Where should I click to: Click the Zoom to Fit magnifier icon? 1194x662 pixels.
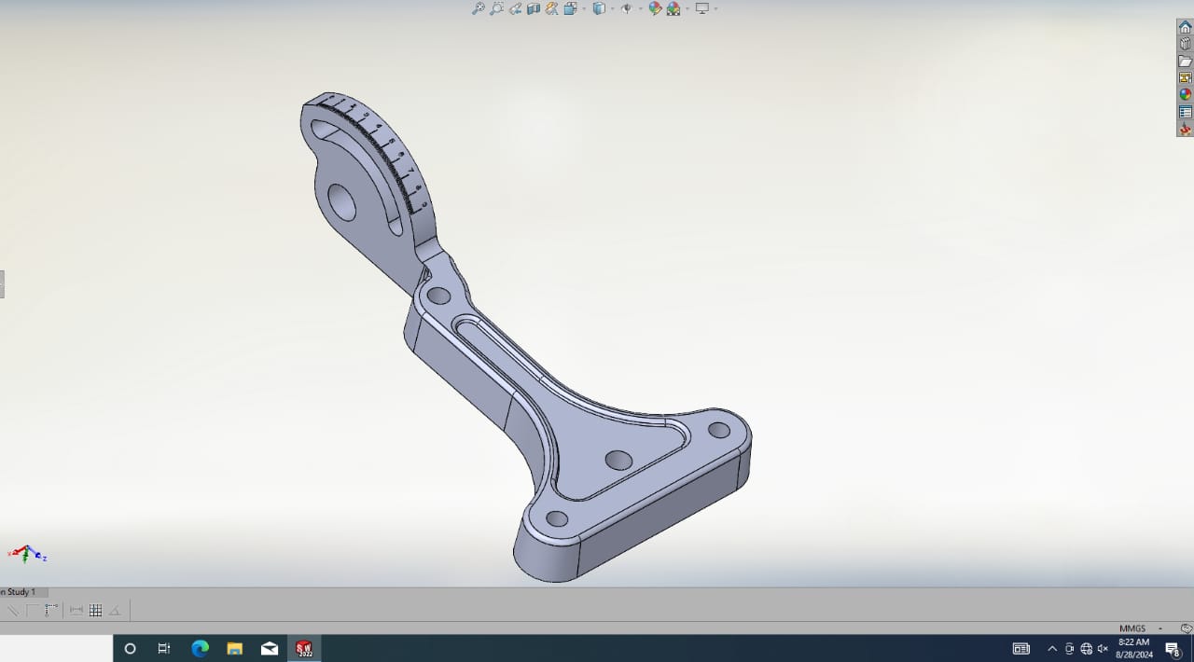478,8
